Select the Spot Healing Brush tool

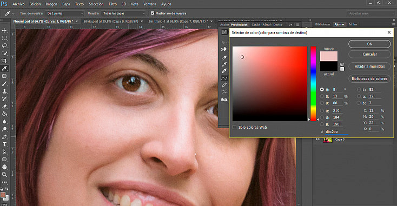4,76
